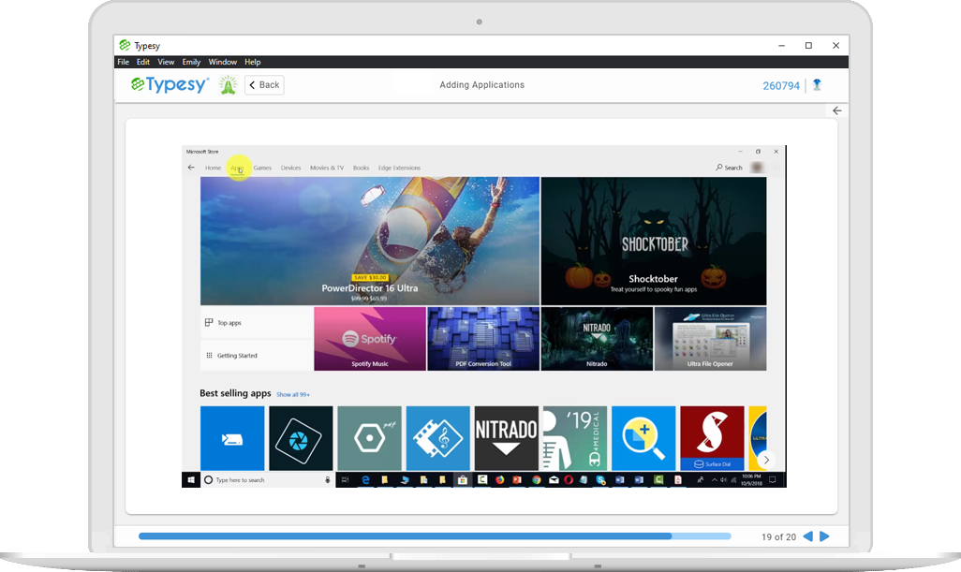Click the lesson progress bar
The image size is (961, 572).
click(x=435, y=535)
